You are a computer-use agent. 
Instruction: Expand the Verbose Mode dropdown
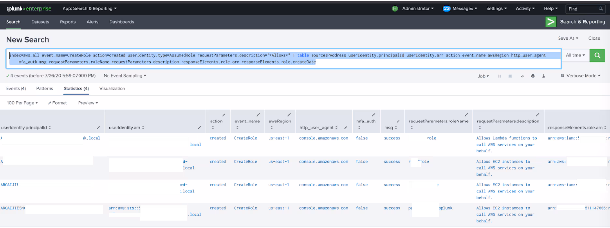click(581, 76)
